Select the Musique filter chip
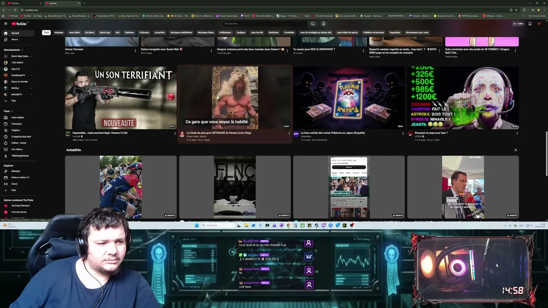The height and width of the screenshot is (308, 548). point(59,33)
